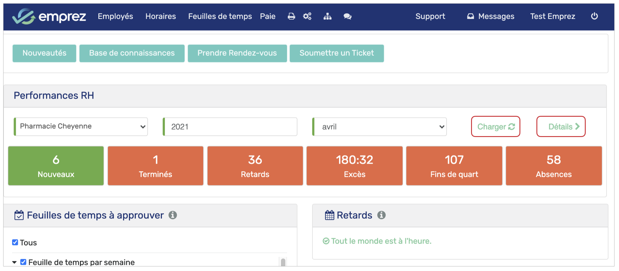Click the Performances RH heading
Image resolution: width=619 pixels, height=271 pixels.
pos(54,96)
